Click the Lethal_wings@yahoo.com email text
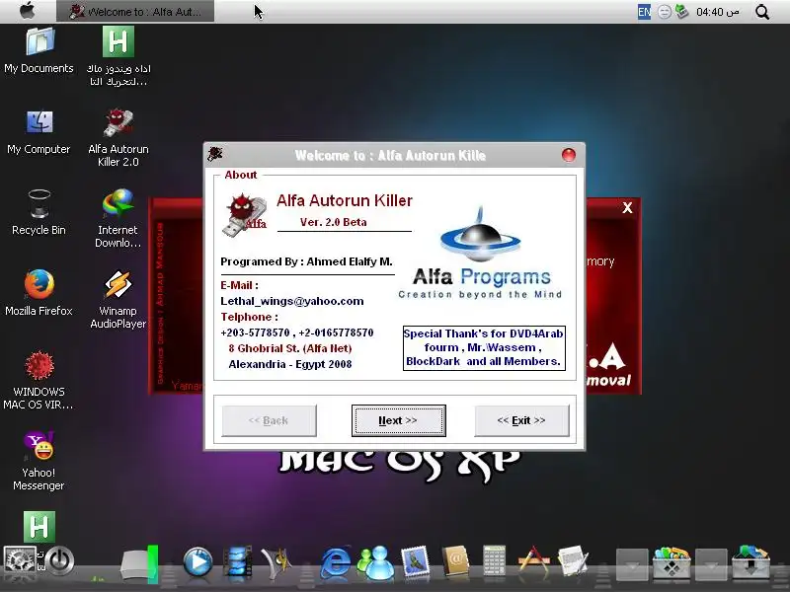 [292, 301]
